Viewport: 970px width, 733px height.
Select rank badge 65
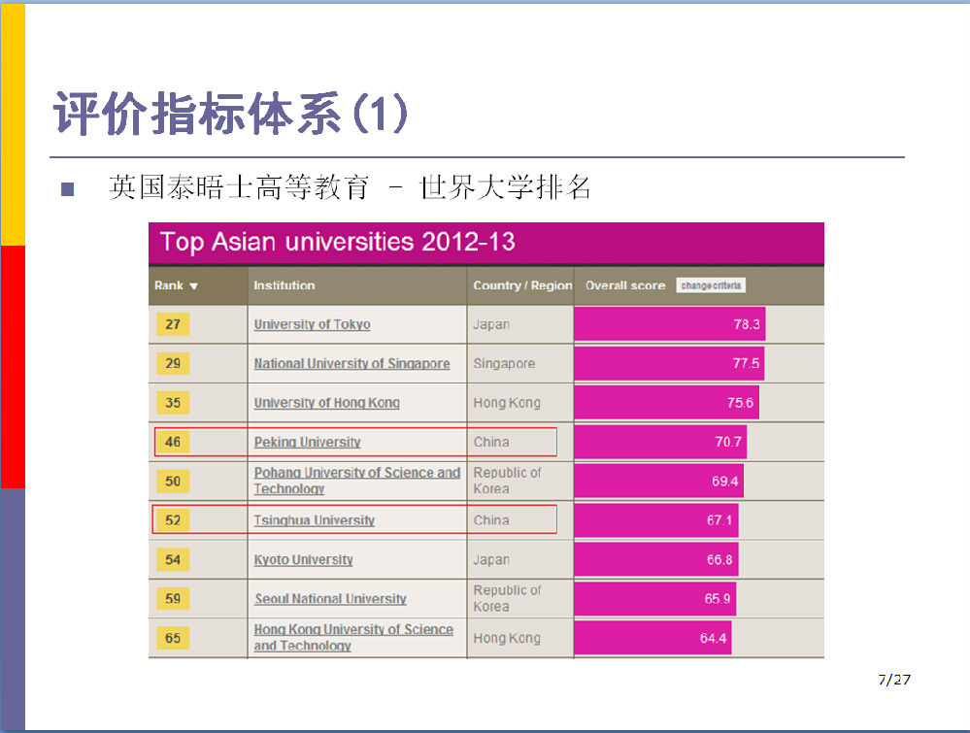(x=173, y=638)
